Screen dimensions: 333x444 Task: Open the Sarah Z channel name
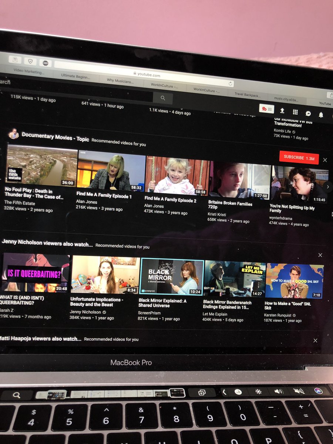pyautogui.click(x=6, y=310)
